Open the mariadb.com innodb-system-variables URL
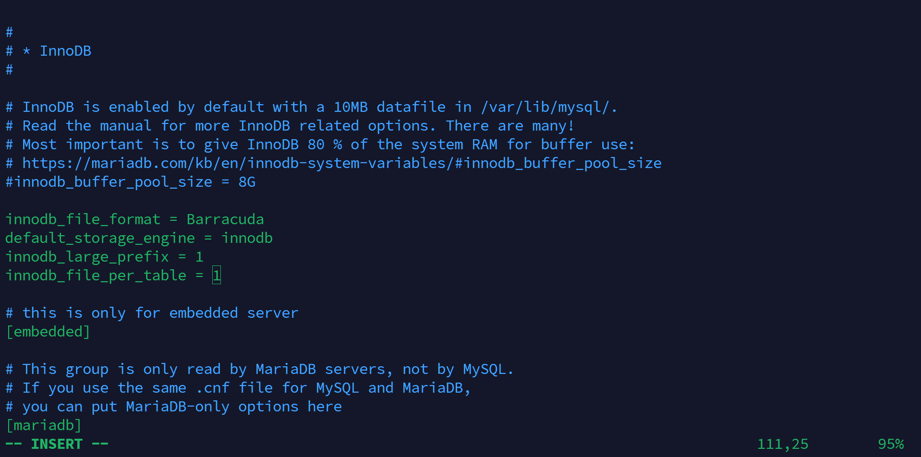 point(342,163)
